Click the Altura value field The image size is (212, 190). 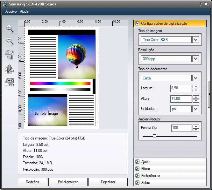[x=181, y=98]
